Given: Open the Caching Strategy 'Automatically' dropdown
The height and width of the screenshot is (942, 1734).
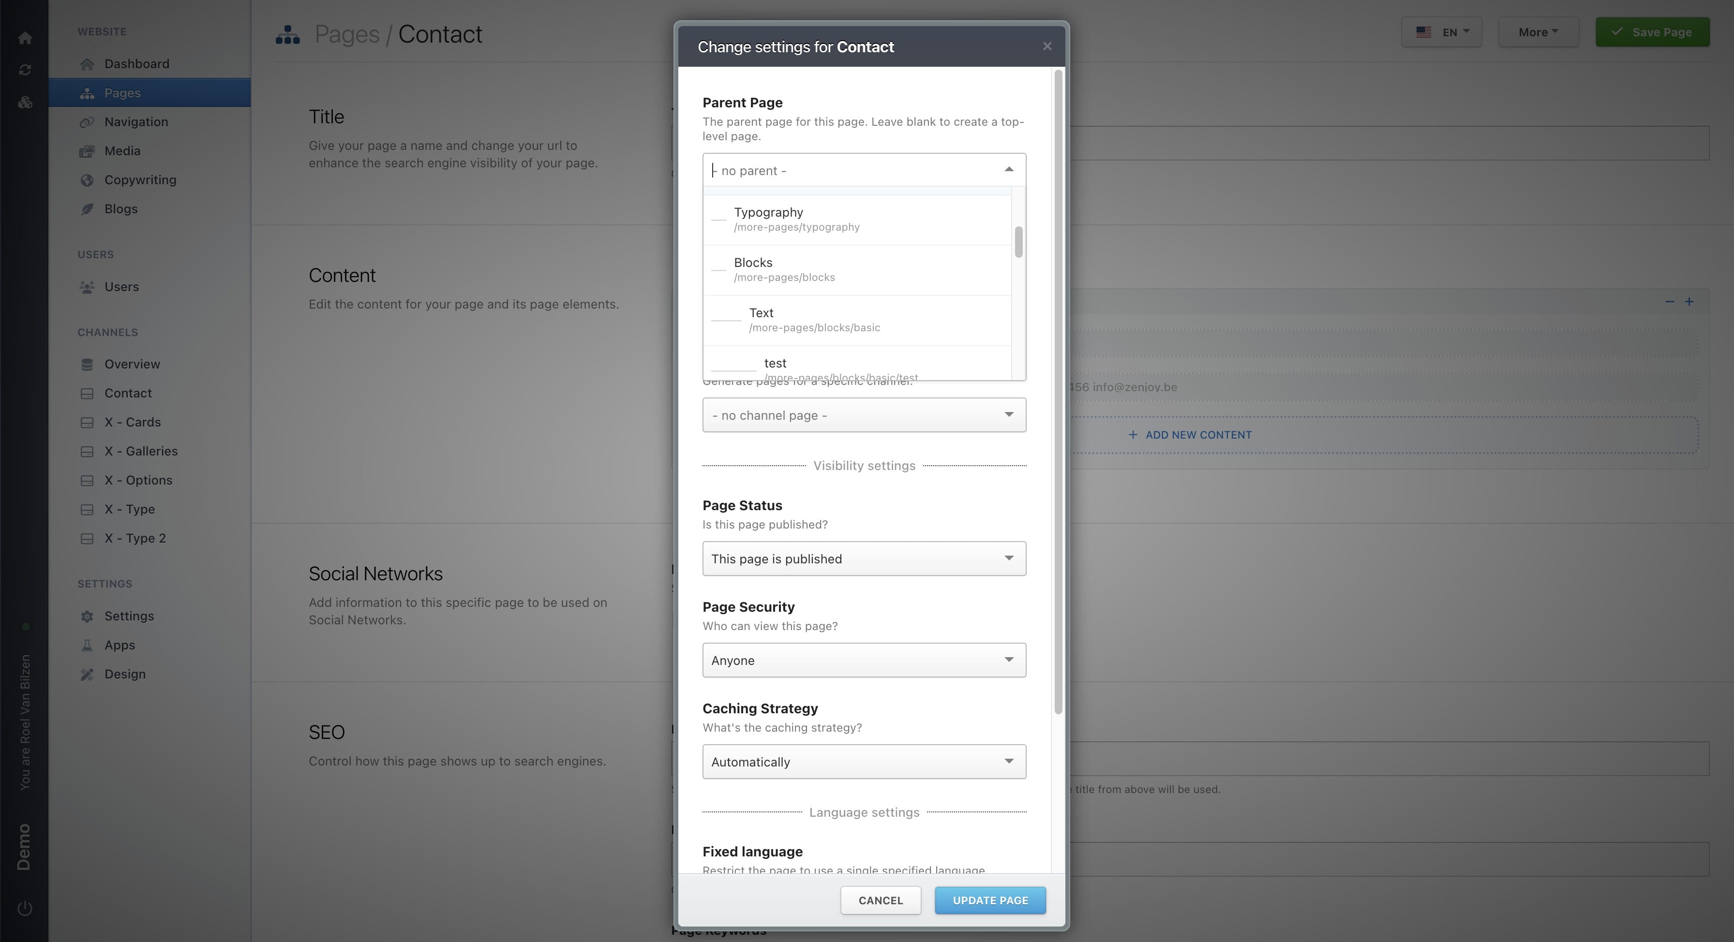Looking at the screenshot, I should (x=864, y=761).
